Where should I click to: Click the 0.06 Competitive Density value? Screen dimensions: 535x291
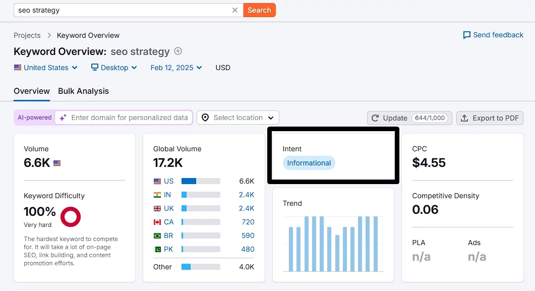click(x=425, y=209)
